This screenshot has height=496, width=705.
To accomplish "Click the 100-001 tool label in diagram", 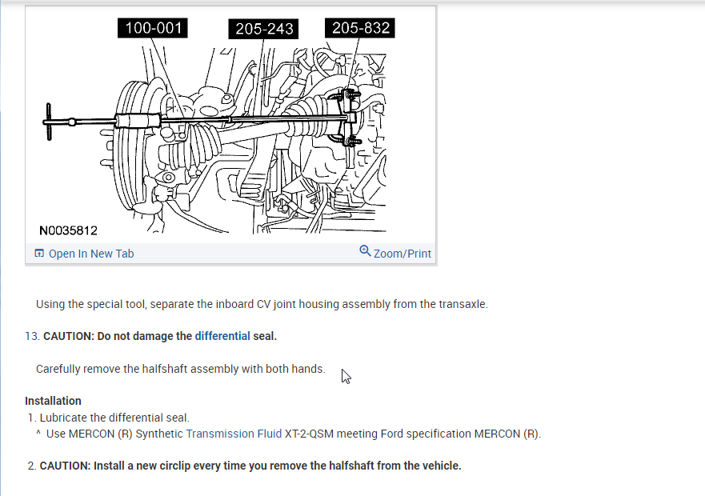I will tap(153, 28).
